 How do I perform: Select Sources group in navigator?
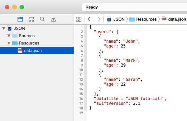click(37, 36)
